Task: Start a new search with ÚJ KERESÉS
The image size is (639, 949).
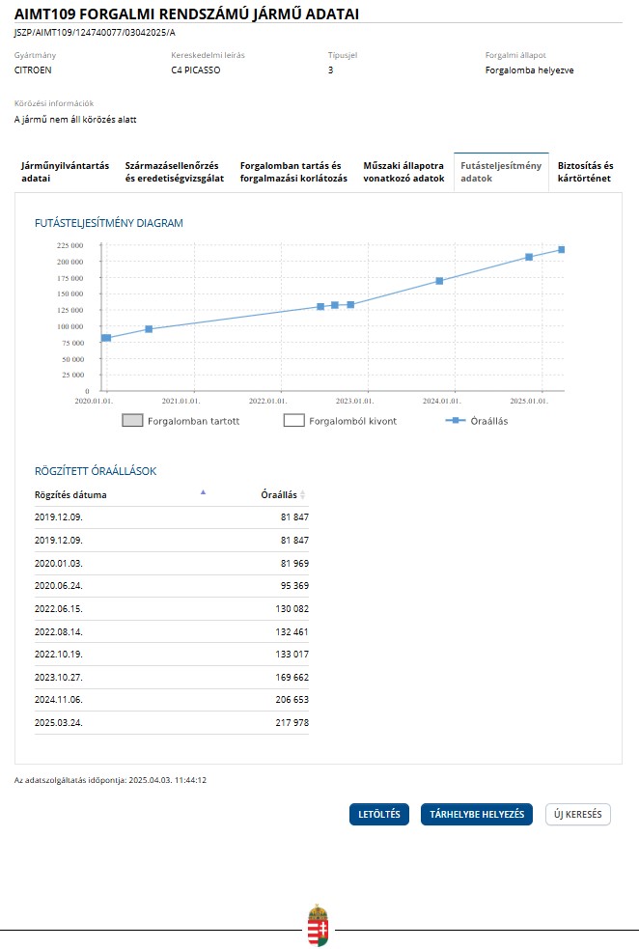Action: coord(578,814)
